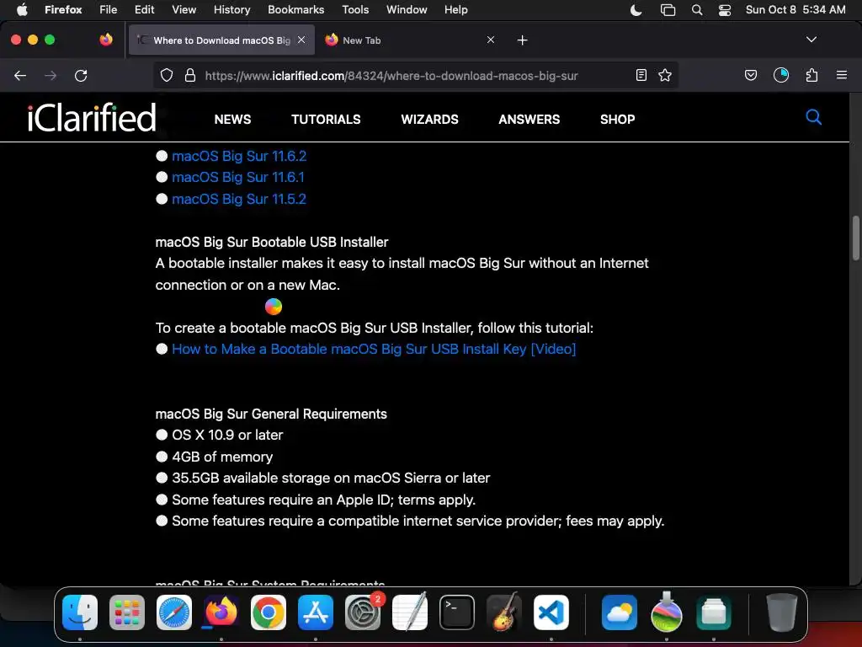This screenshot has height=647, width=862.
Task: Open the ANSWERS section
Action: pyautogui.click(x=529, y=120)
